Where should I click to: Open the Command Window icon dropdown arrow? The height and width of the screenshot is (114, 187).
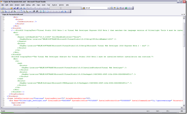[131, 8]
